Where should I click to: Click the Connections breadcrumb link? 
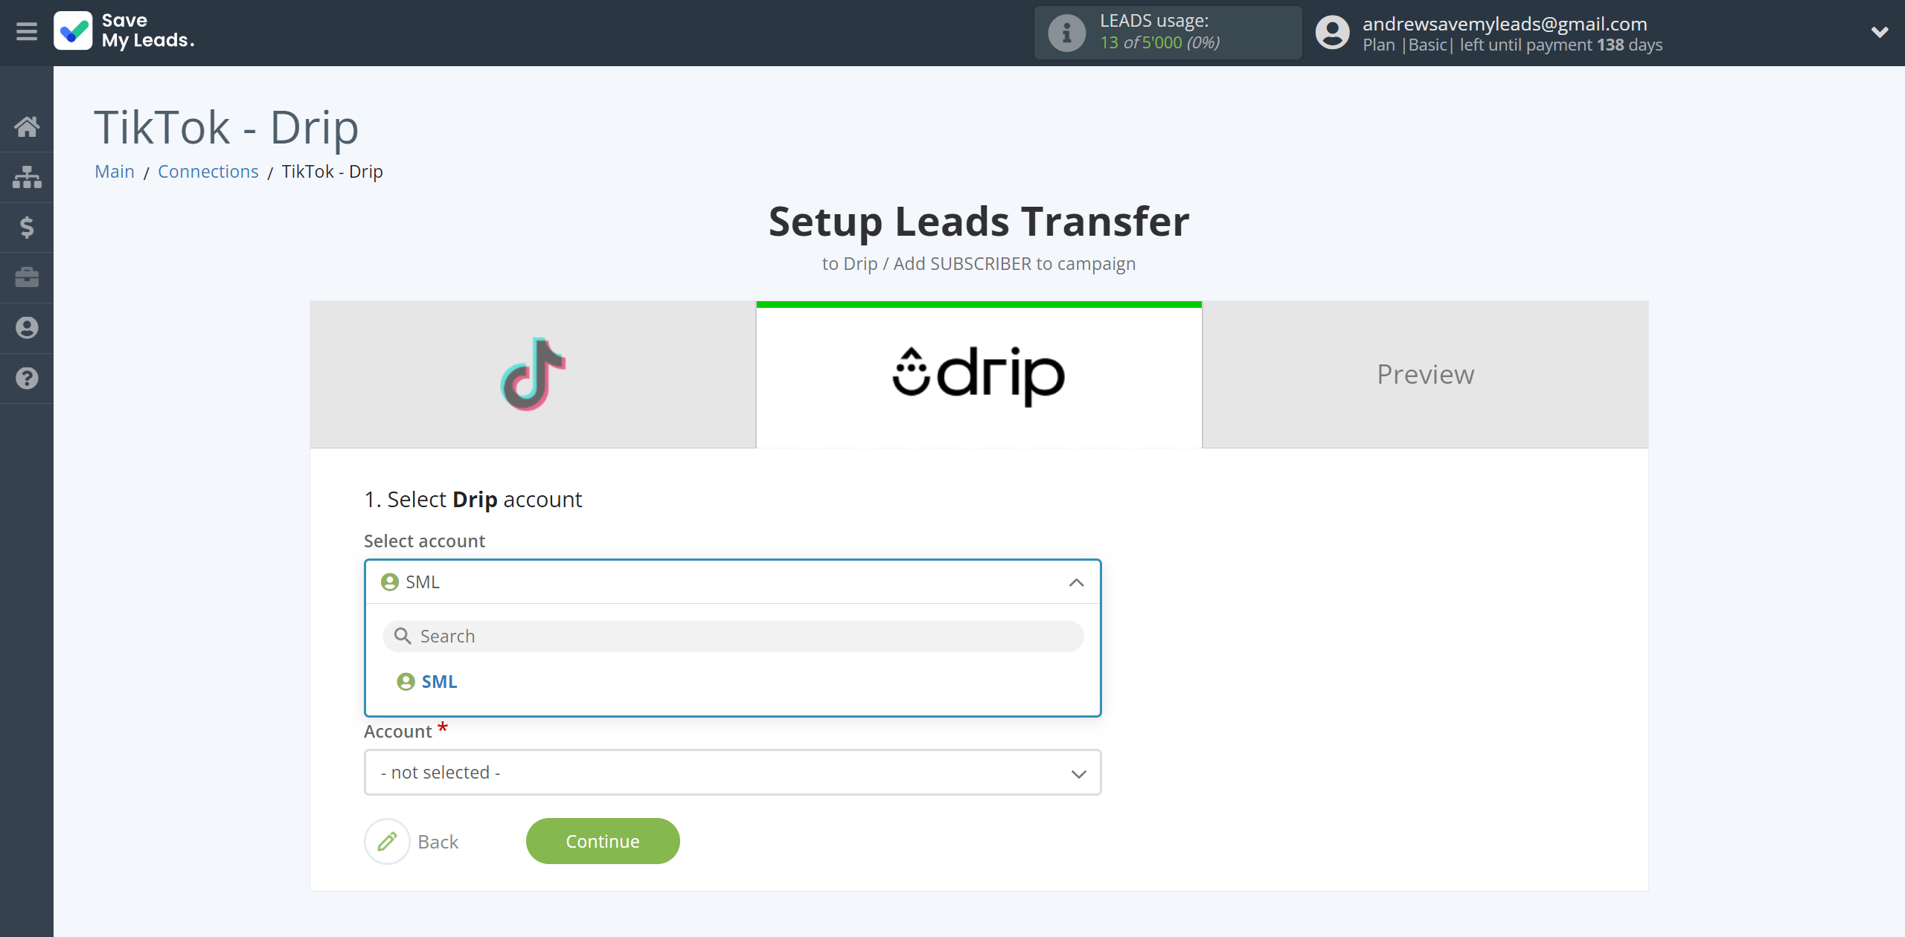209,170
